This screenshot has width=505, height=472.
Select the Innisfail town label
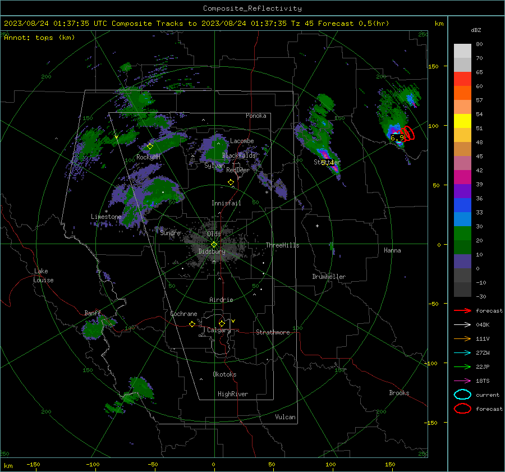point(226,203)
